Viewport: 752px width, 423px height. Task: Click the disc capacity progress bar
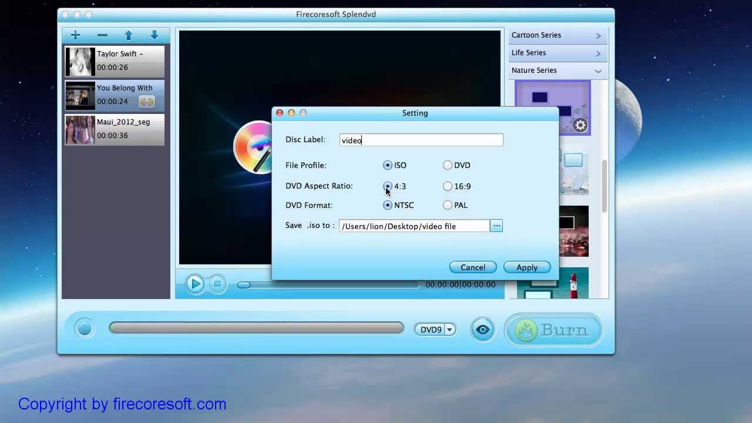click(x=257, y=328)
